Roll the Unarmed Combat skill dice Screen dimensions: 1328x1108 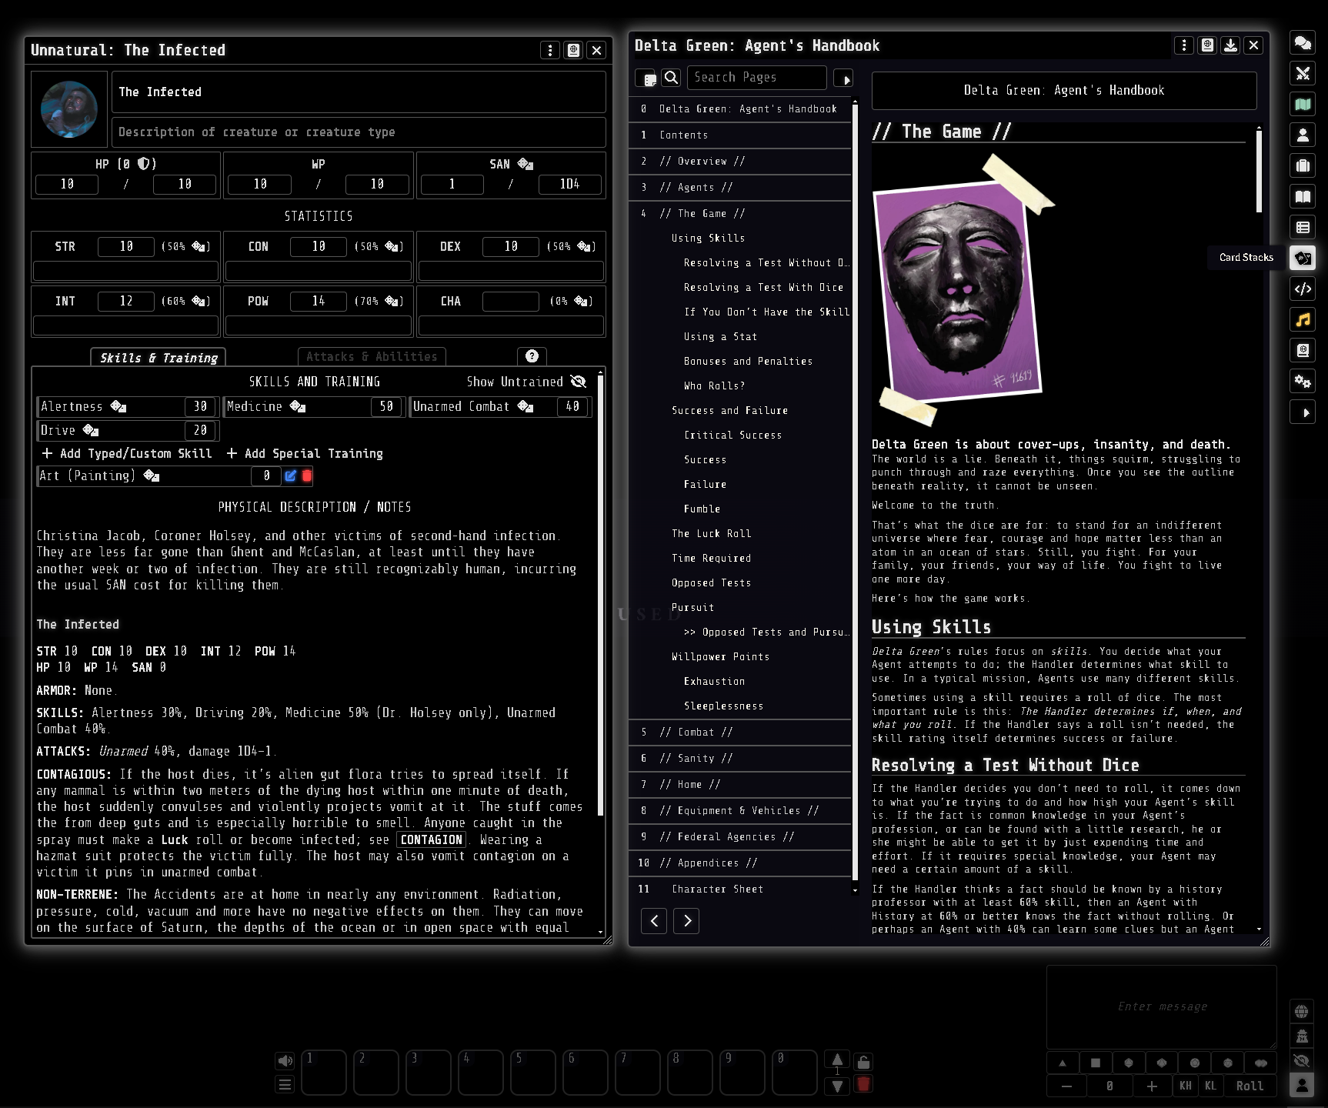click(526, 406)
